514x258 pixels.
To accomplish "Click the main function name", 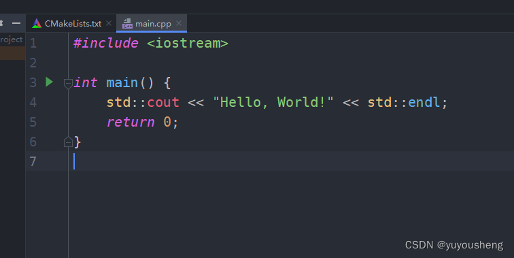I will point(122,82).
